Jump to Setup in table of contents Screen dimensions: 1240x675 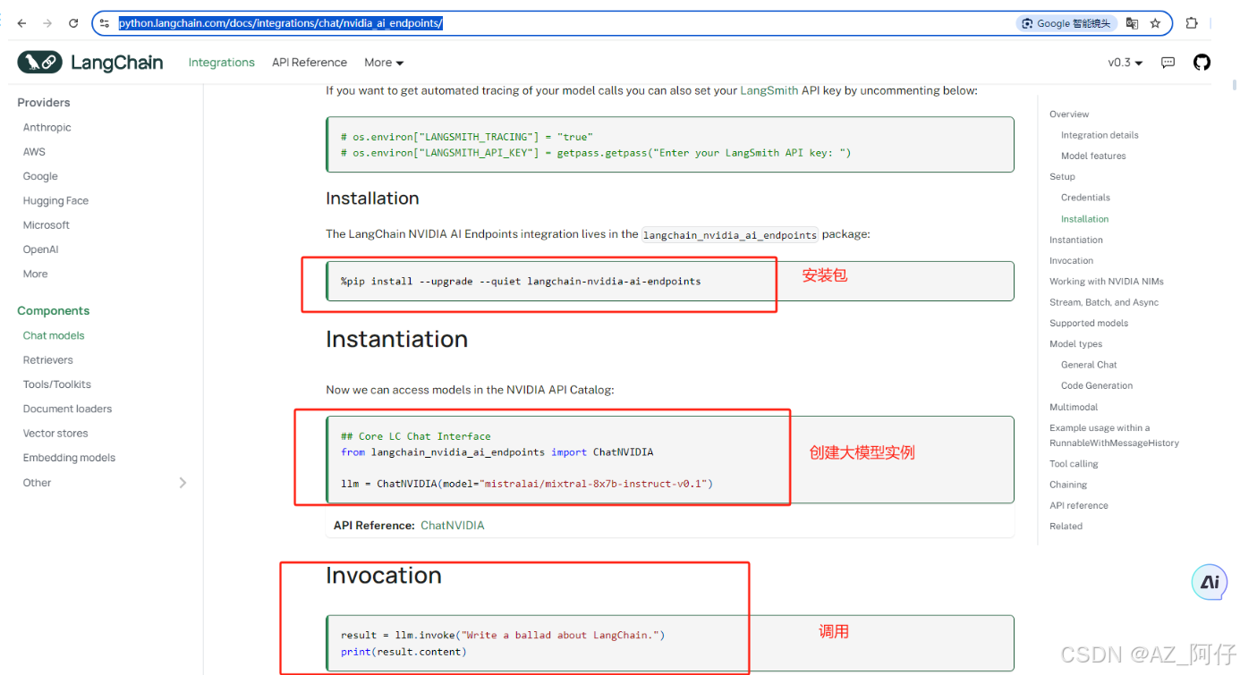(1062, 177)
